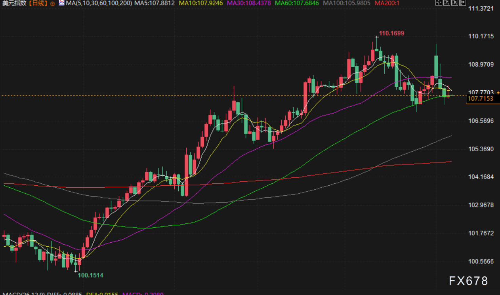Viewport: 500px width, 295px height.
Task: Select the MA5 value label
Action: pos(155,3)
